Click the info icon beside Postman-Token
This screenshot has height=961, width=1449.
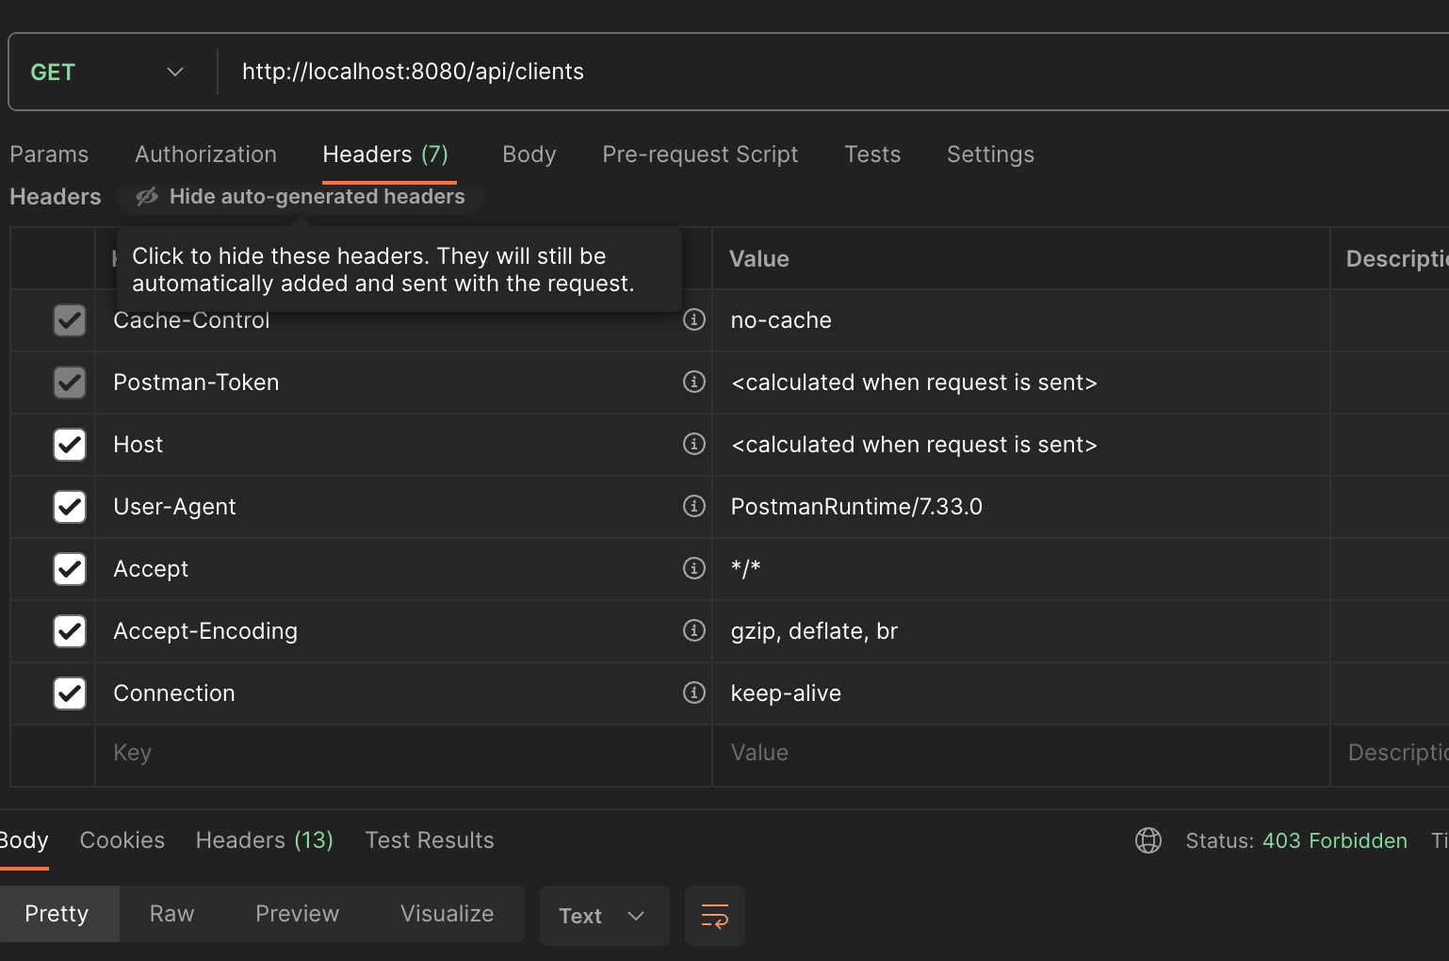694,383
